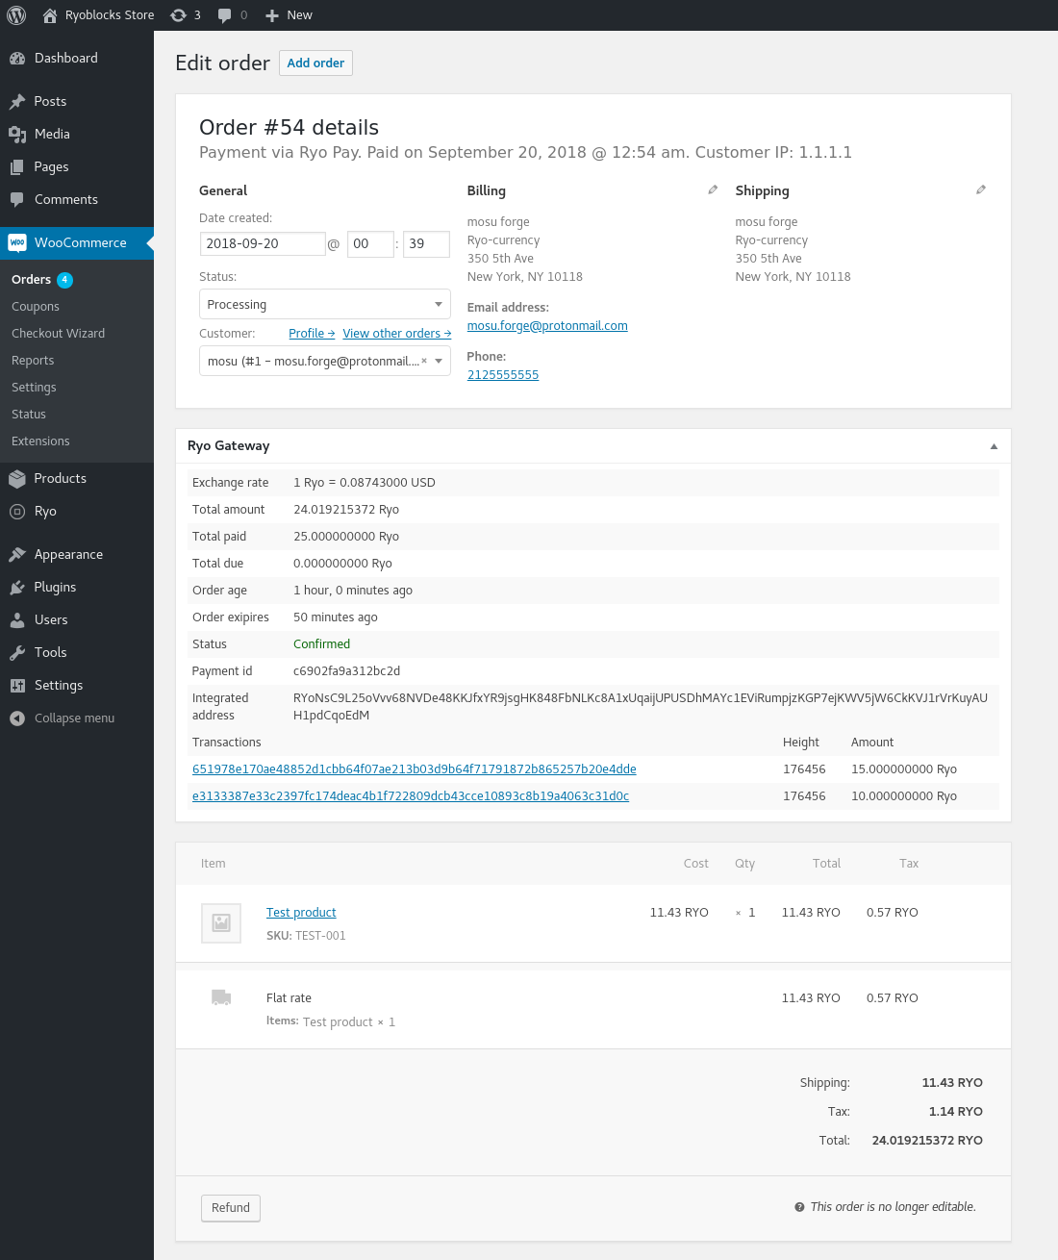Click the mosu.forge@protonmail.com email link
This screenshot has height=1260, width=1058.
pyautogui.click(x=547, y=326)
